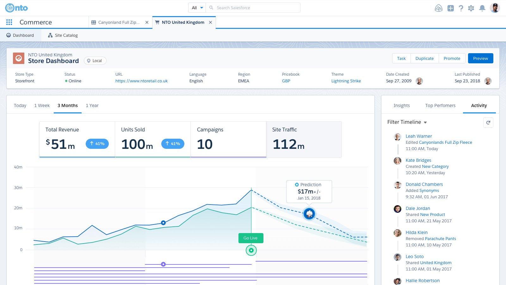The height and width of the screenshot is (285, 506).
Task: Close the Canyonland Full Zip tab
Action: click(x=147, y=22)
